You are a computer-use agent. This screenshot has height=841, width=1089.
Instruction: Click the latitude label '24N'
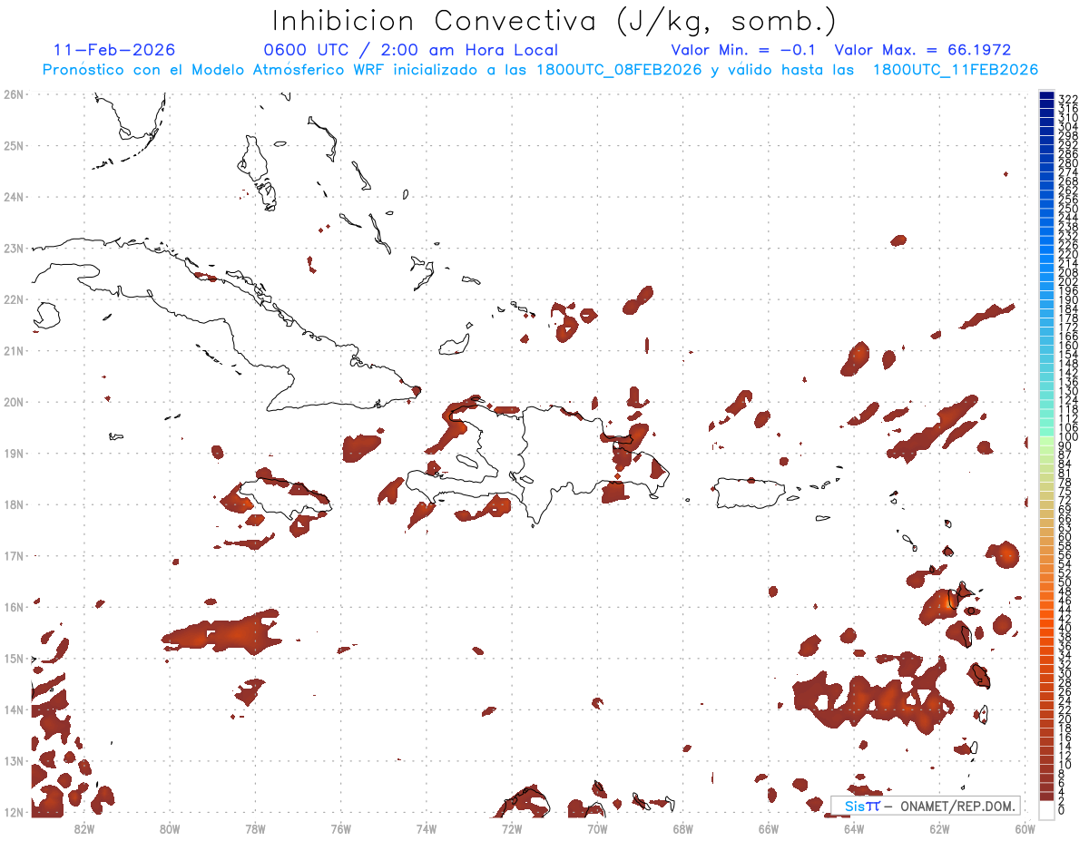click(x=14, y=196)
